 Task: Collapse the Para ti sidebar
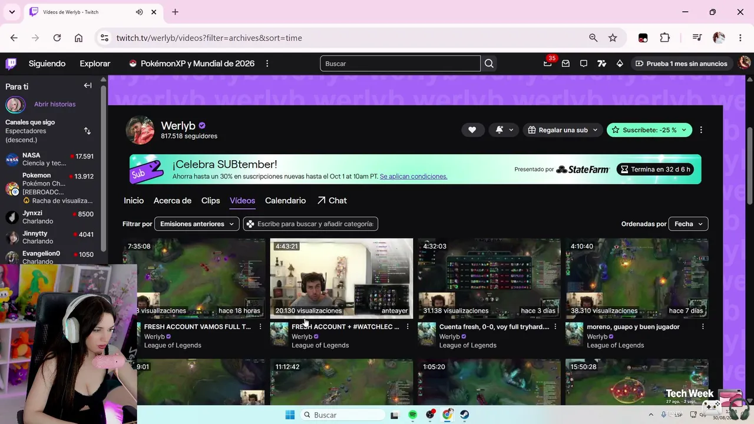(x=88, y=85)
